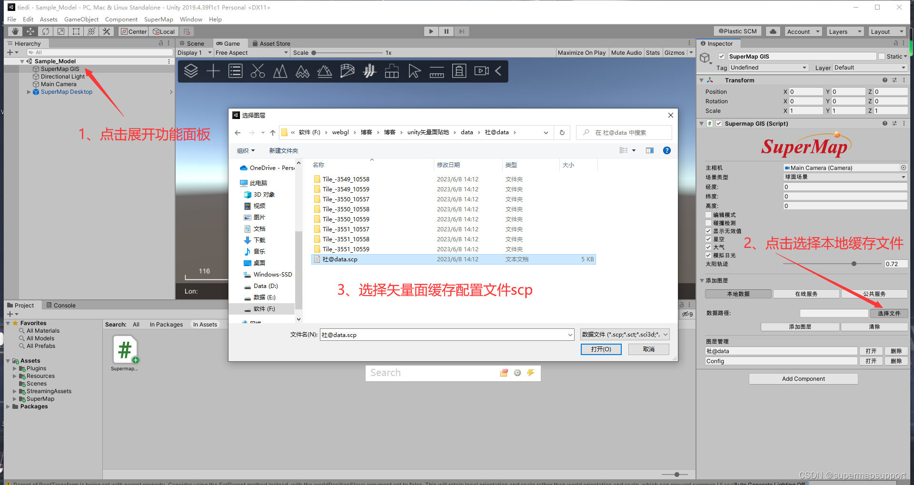The image size is (914, 485).
Task: Open the Layout dropdown in top-right corner
Action: tap(886, 31)
